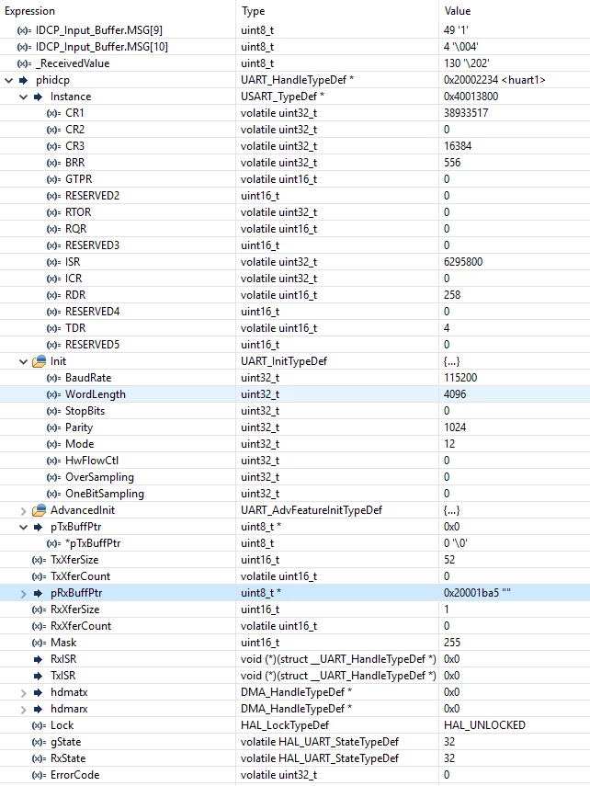Expand the AdvancedInit node
The height and width of the screenshot is (786, 590).
[x=23, y=510]
